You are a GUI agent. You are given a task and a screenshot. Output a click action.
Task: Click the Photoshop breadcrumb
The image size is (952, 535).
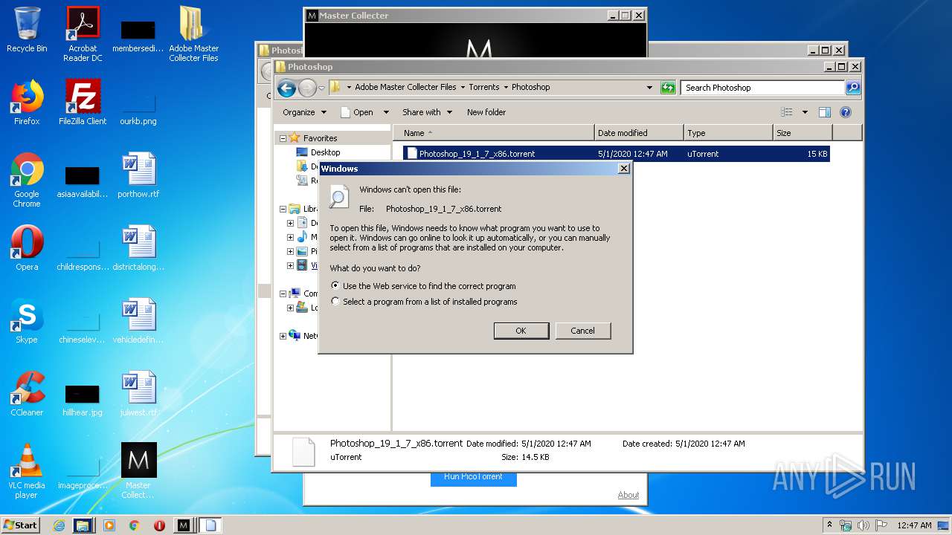(x=530, y=87)
